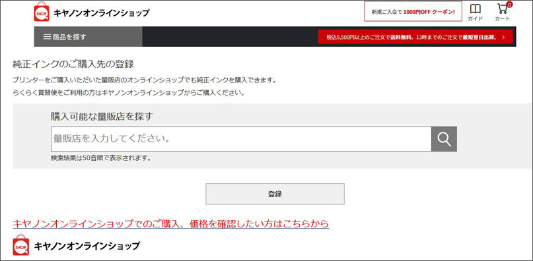Select the 純正インクのご購入先の登録 heading
Image resolution: width=533 pixels, height=261 pixels.
[x=73, y=63]
